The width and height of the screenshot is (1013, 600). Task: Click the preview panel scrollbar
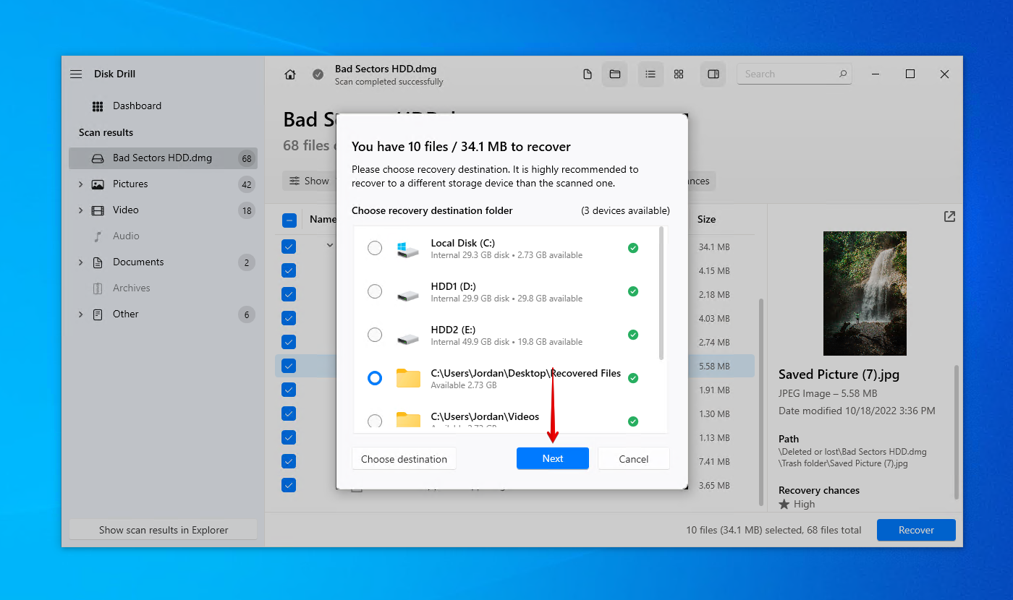(957, 432)
